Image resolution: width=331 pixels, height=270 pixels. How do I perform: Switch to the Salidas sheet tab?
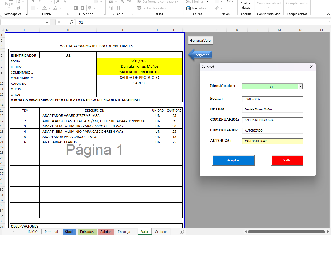(x=106, y=232)
